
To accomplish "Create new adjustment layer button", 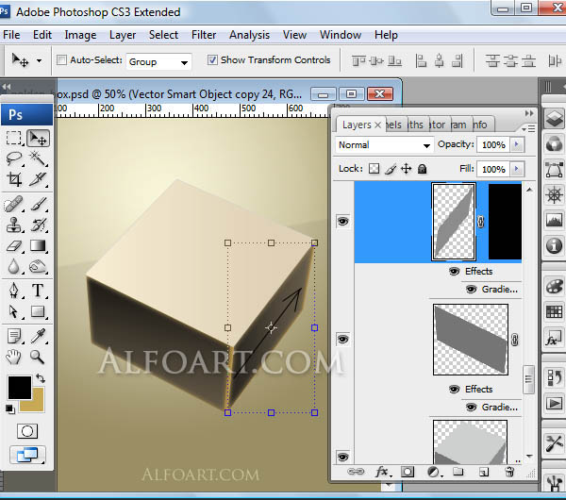I will [433, 472].
